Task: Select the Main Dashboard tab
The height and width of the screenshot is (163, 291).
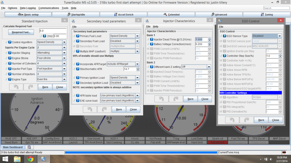Action: pos(13,147)
